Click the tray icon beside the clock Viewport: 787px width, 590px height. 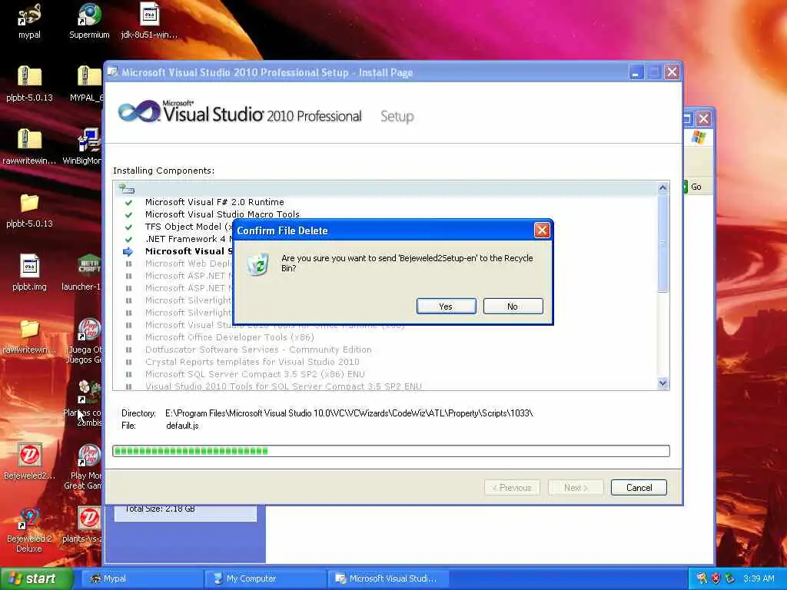[730, 578]
